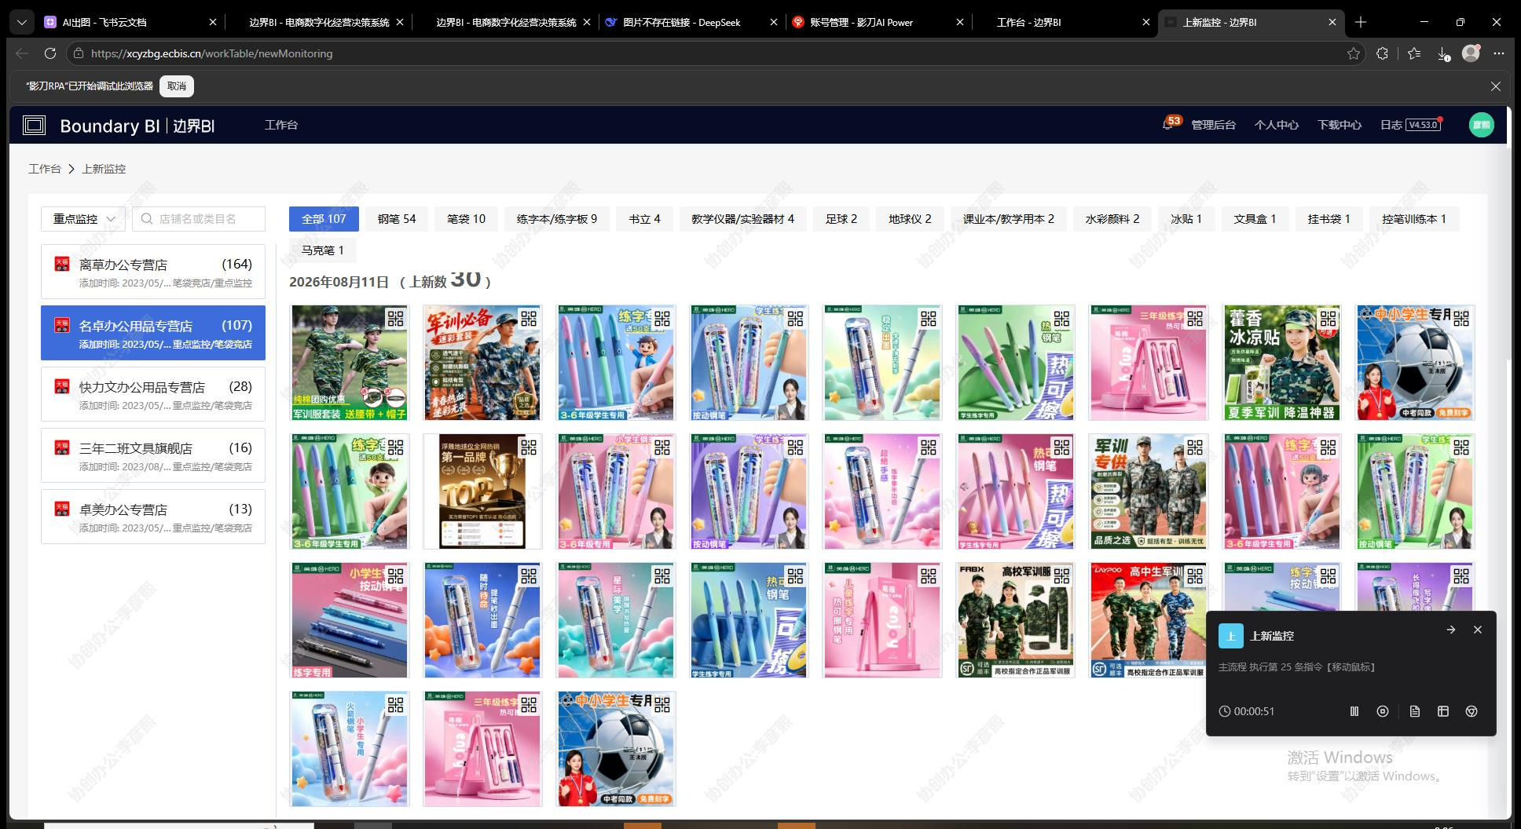Select the 快力文办公用品专营店 store

[x=153, y=394]
